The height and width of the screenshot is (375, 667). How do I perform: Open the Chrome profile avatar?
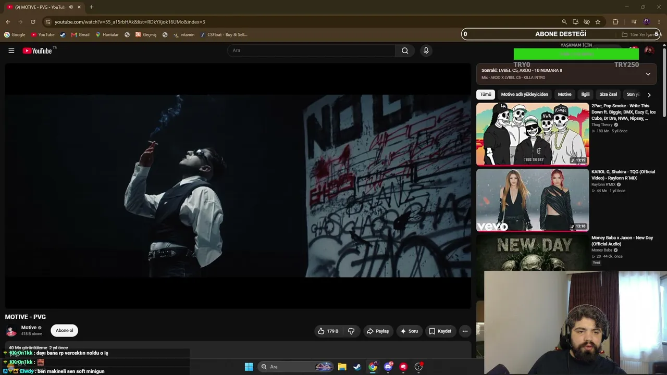pos(647,22)
